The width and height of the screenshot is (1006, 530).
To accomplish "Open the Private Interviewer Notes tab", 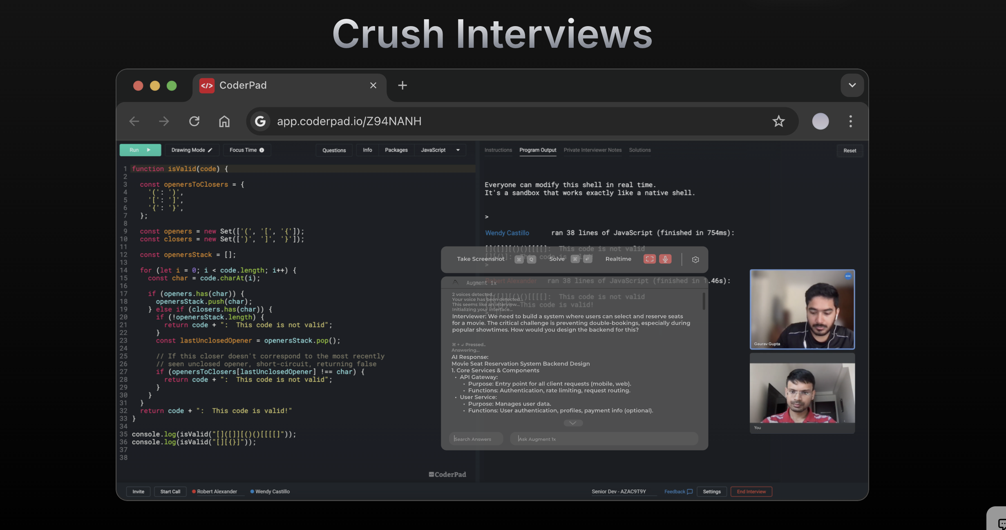I will (592, 150).
